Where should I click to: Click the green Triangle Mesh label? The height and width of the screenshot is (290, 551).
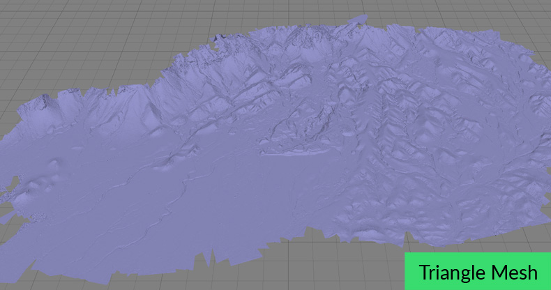point(478,271)
